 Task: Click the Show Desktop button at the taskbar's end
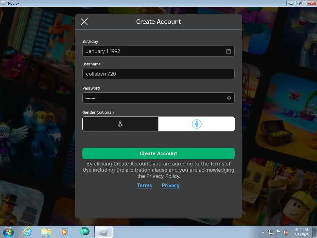(x=315, y=232)
